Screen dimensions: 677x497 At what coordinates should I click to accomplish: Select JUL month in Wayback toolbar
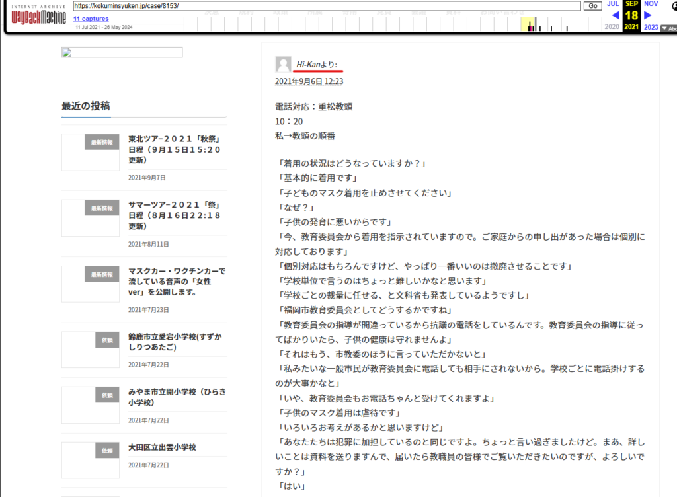(x=613, y=4)
